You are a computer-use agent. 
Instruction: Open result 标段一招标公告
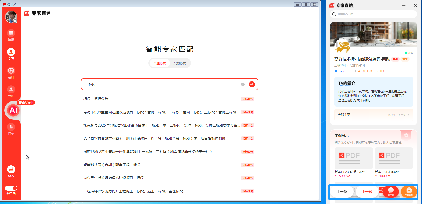pos(96,99)
